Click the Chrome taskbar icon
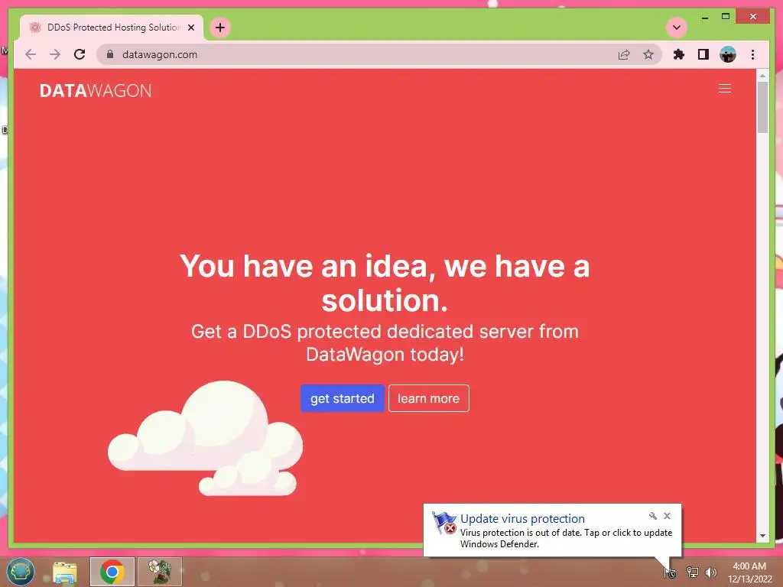783x587 pixels. [112, 572]
